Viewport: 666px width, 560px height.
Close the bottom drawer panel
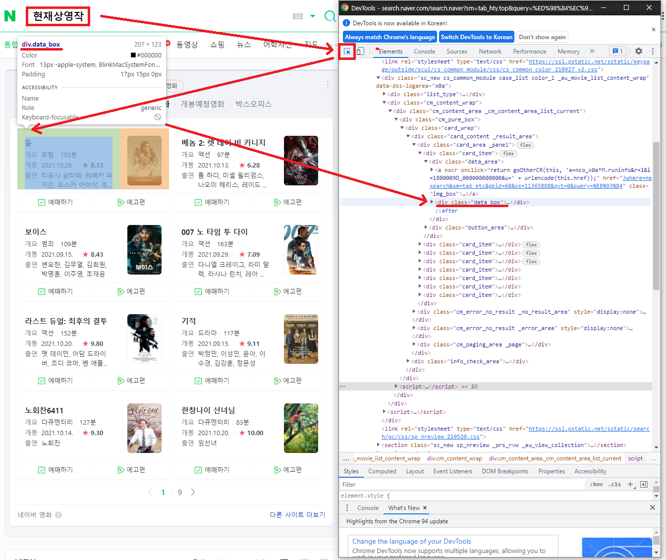(x=653, y=507)
